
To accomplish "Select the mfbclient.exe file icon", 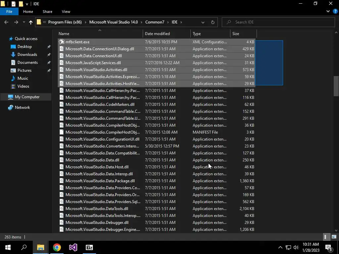I will pos(62,42).
